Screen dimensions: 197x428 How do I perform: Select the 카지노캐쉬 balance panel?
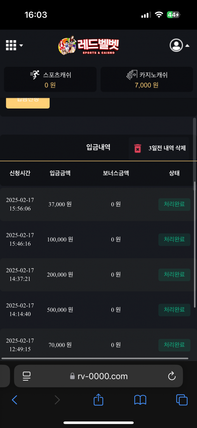click(x=146, y=80)
